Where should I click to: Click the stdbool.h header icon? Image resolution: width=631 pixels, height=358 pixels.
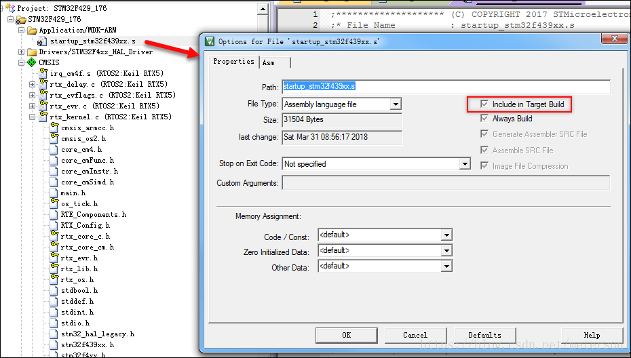pos(54,290)
